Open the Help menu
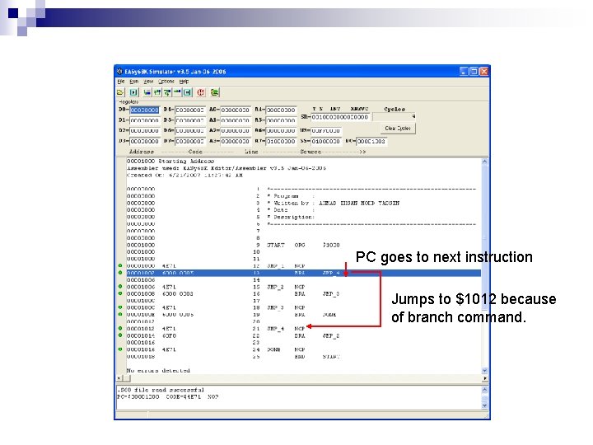 pyautogui.click(x=184, y=82)
